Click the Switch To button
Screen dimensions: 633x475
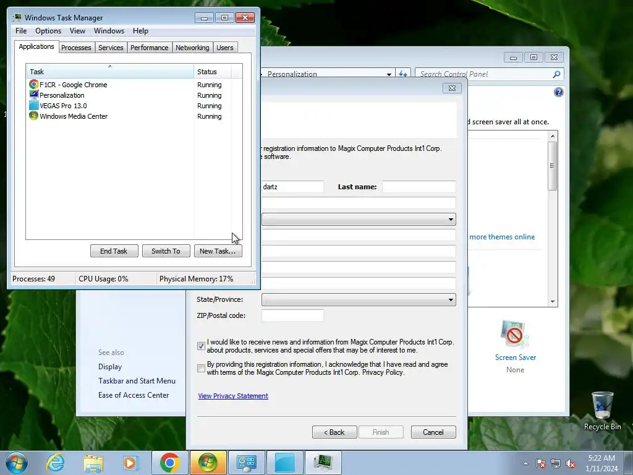point(166,251)
